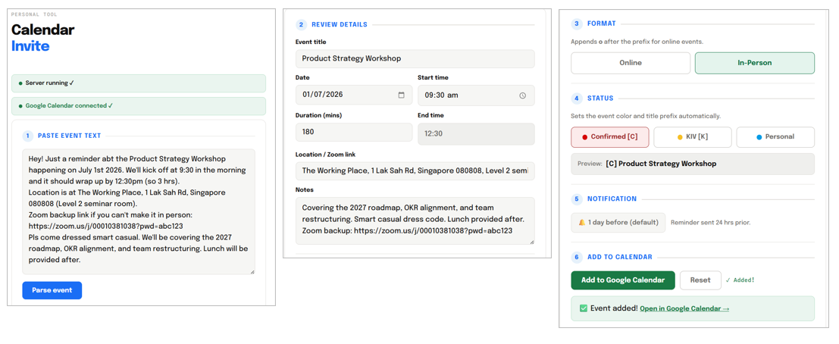Click the Google Calendar connected status banner
The height and width of the screenshot is (344, 839).
139,106
